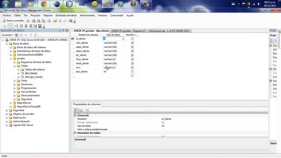Click the clock in the system tray
Viewport: 281px width, 158px height.
coord(270,4)
